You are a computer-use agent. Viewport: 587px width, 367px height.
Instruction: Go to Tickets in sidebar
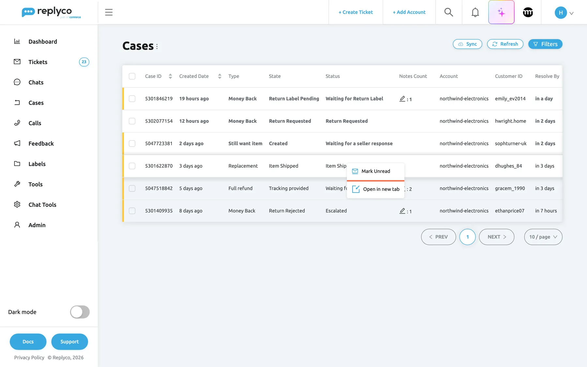pos(38,62)
